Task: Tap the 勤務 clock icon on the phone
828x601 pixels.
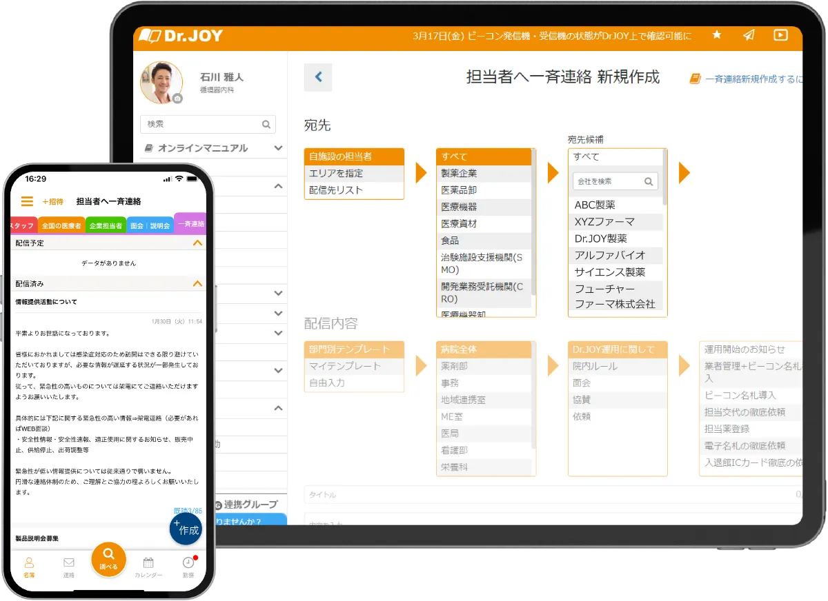Action: (x=188, y=567)
